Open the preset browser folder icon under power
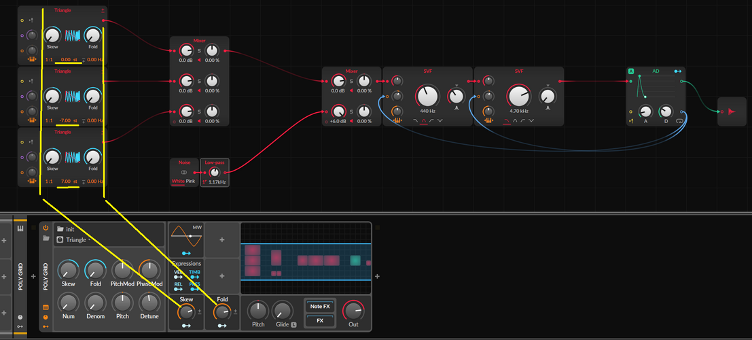This screenshot has height=340, width=752. point(46,238)
